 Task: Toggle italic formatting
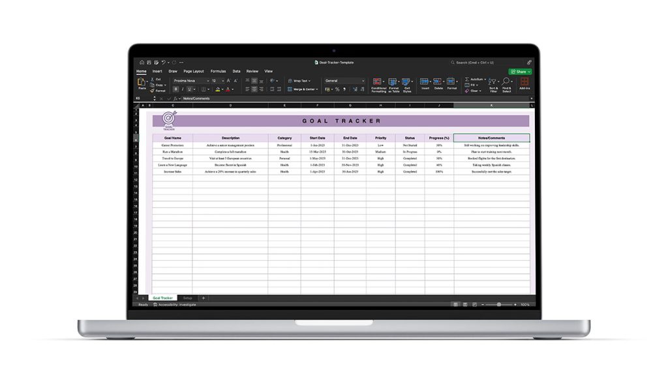(183, 89)
